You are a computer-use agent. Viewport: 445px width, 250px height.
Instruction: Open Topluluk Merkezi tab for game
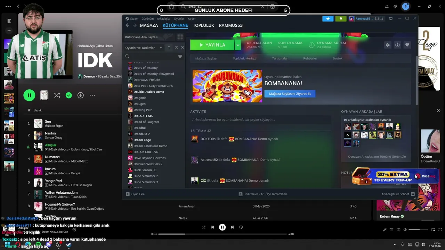pyautogui.click(x=244, y=58)
